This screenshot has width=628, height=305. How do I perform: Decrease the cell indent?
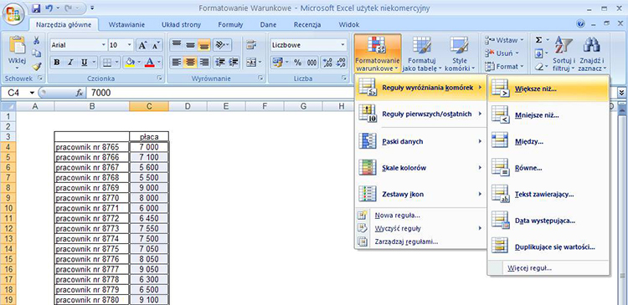(219, 63)
